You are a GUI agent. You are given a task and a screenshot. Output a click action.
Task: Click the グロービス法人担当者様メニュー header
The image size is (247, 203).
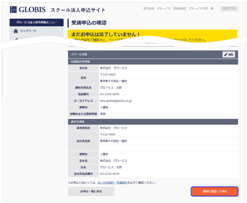(x=36, y=22)
